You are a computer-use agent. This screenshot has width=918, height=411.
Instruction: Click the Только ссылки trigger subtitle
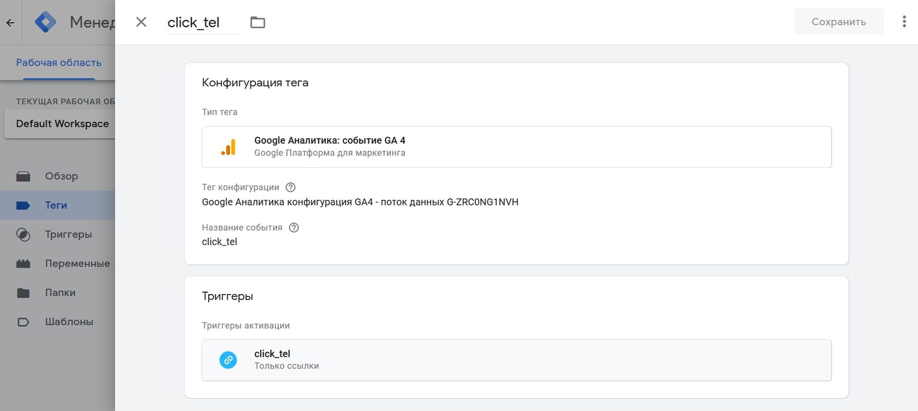click(286, 366)
